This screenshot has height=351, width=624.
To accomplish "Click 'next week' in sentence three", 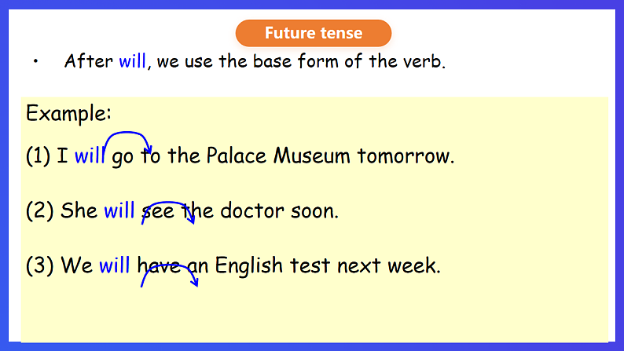I will [x=403, y=265].
